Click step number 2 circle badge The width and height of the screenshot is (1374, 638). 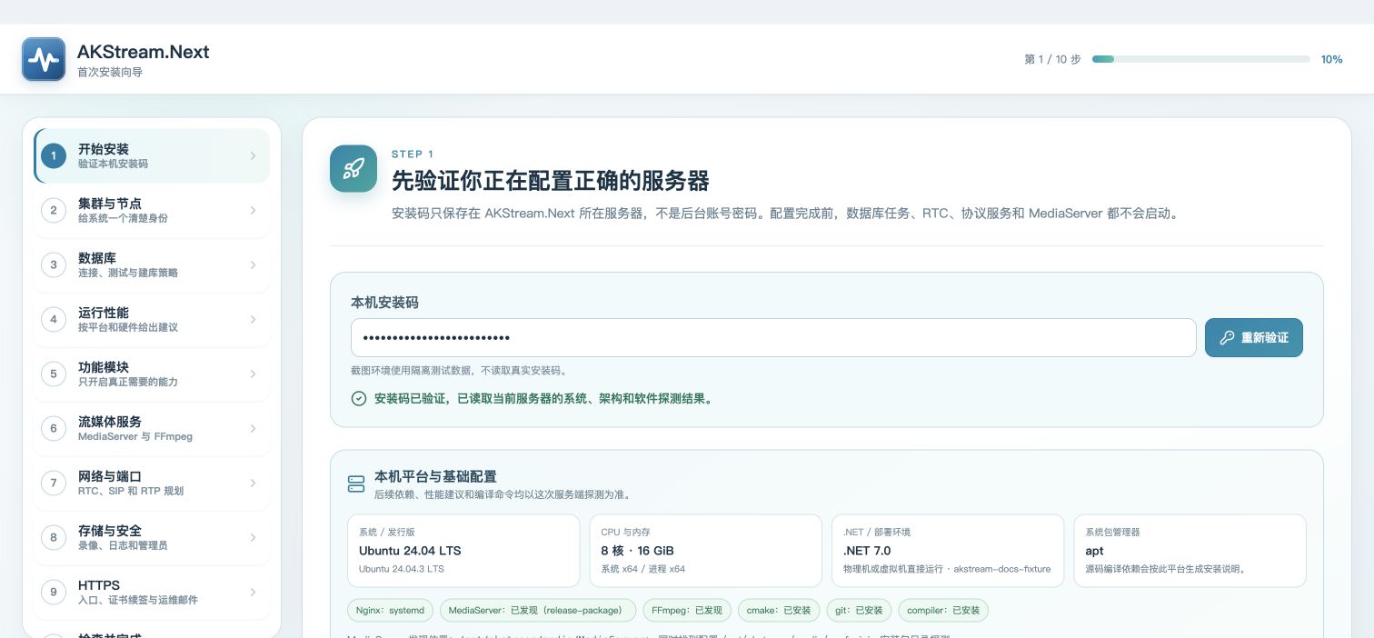[x=54, y=210]
